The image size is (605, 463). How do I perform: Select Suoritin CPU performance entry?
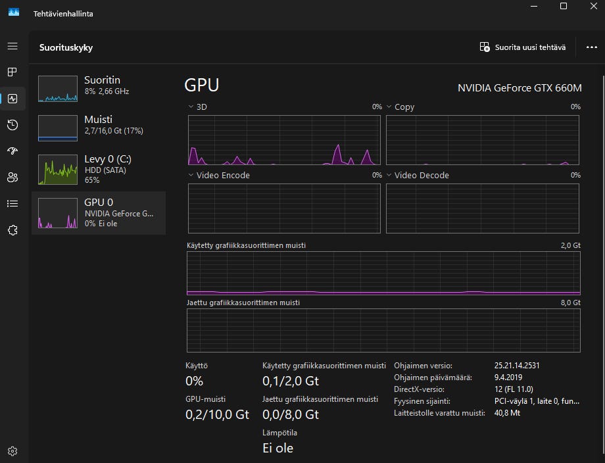click(99, 89)
